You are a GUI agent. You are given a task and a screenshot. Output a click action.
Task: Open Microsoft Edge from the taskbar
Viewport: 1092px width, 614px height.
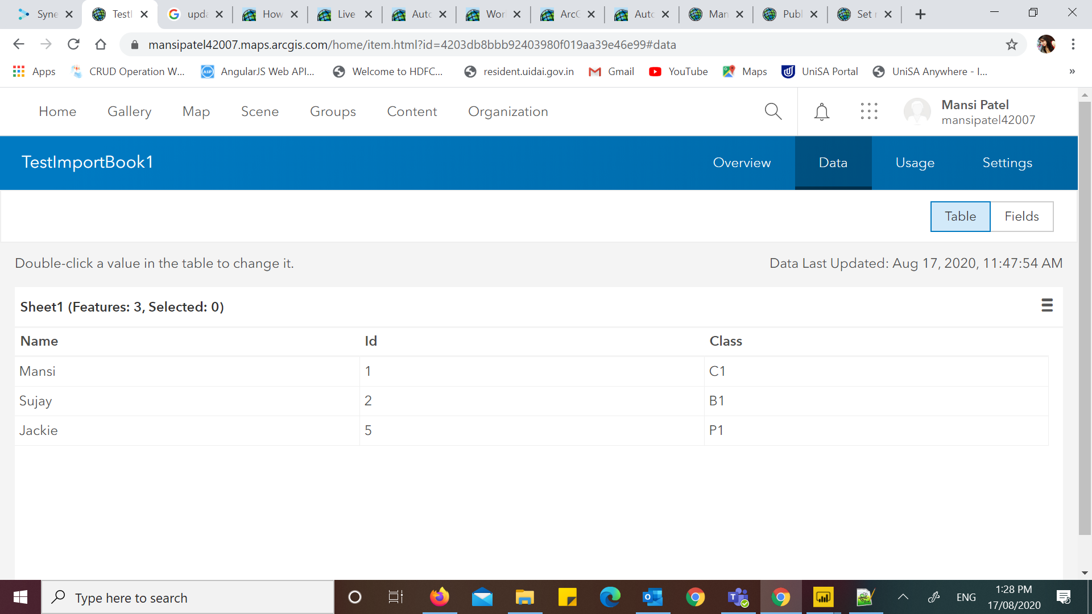click(x=610, y=597)
